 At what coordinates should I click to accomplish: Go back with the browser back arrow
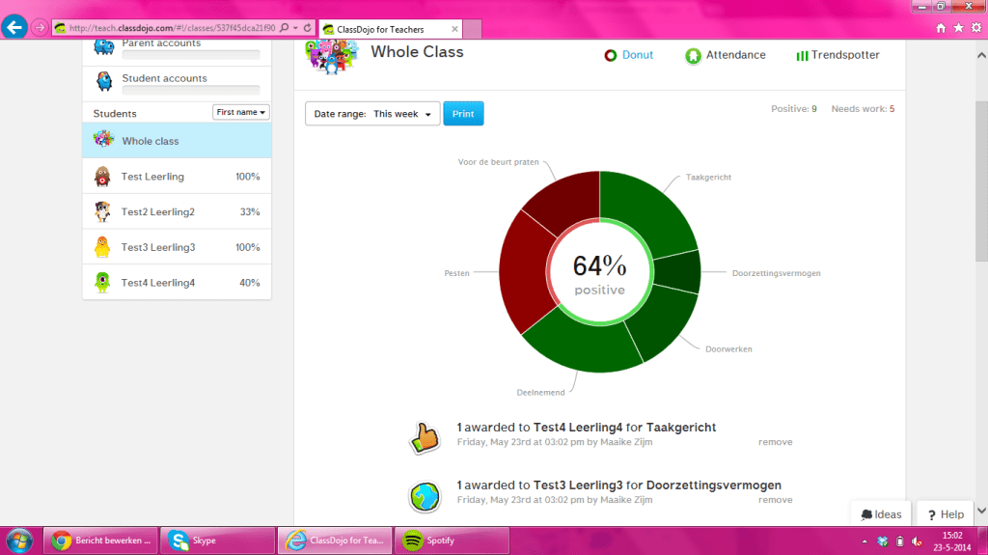point(14,27)
